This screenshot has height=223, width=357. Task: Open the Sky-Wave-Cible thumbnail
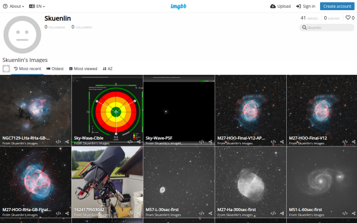pos(107,111)
